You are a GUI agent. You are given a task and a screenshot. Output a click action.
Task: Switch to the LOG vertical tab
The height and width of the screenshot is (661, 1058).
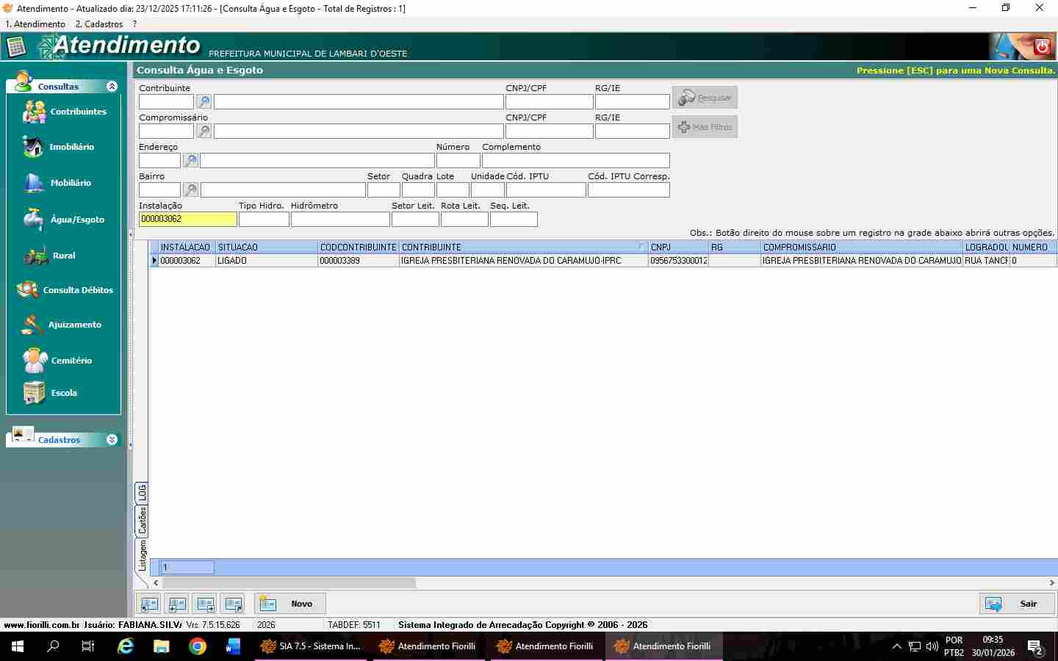(142, 493)
